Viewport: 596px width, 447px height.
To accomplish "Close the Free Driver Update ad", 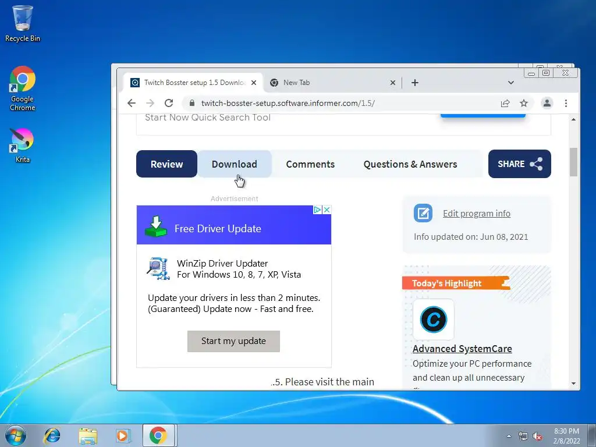I will [x=327, y=210].
